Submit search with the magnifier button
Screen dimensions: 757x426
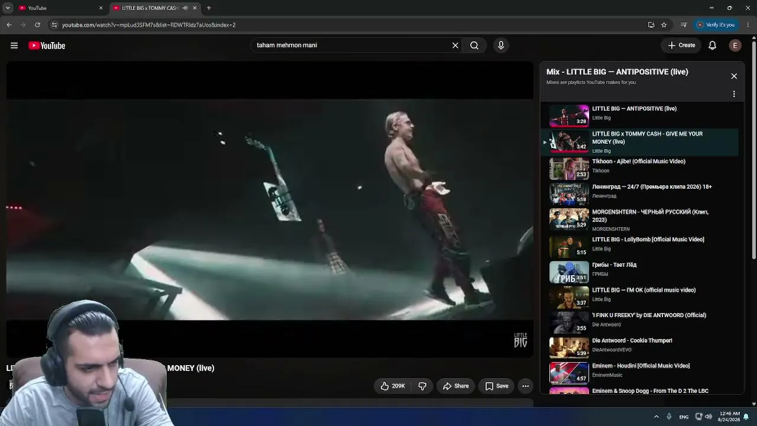click(474, 46)
